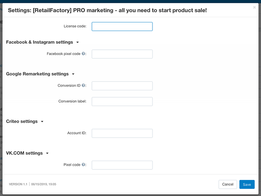Click into the Facebook pixel code field

coord(122,54)
